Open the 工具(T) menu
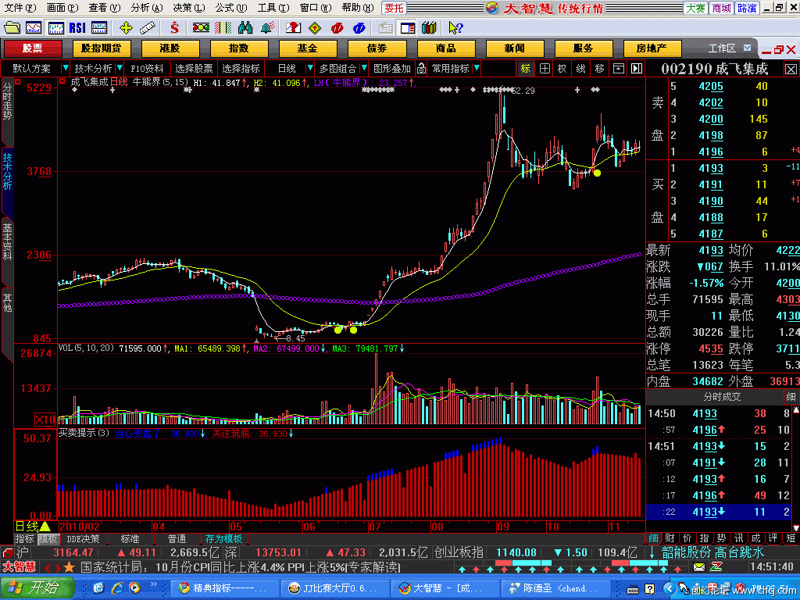 [x=273, y=8]
